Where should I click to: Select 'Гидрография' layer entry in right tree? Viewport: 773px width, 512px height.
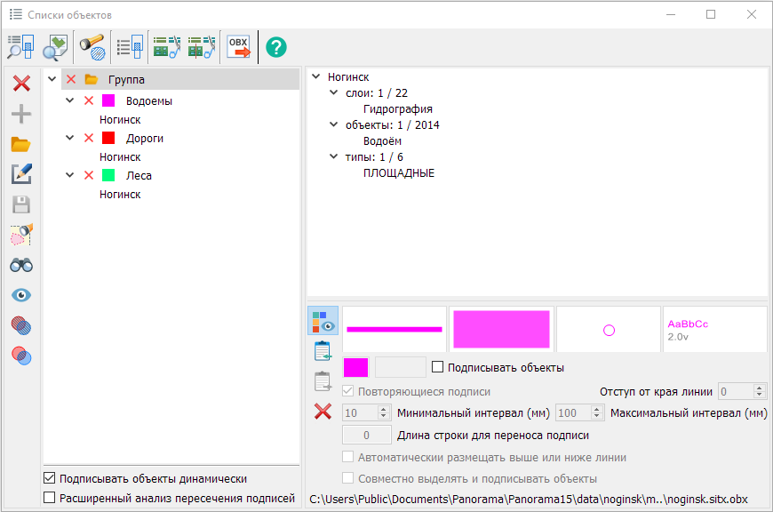click(398, 108)
